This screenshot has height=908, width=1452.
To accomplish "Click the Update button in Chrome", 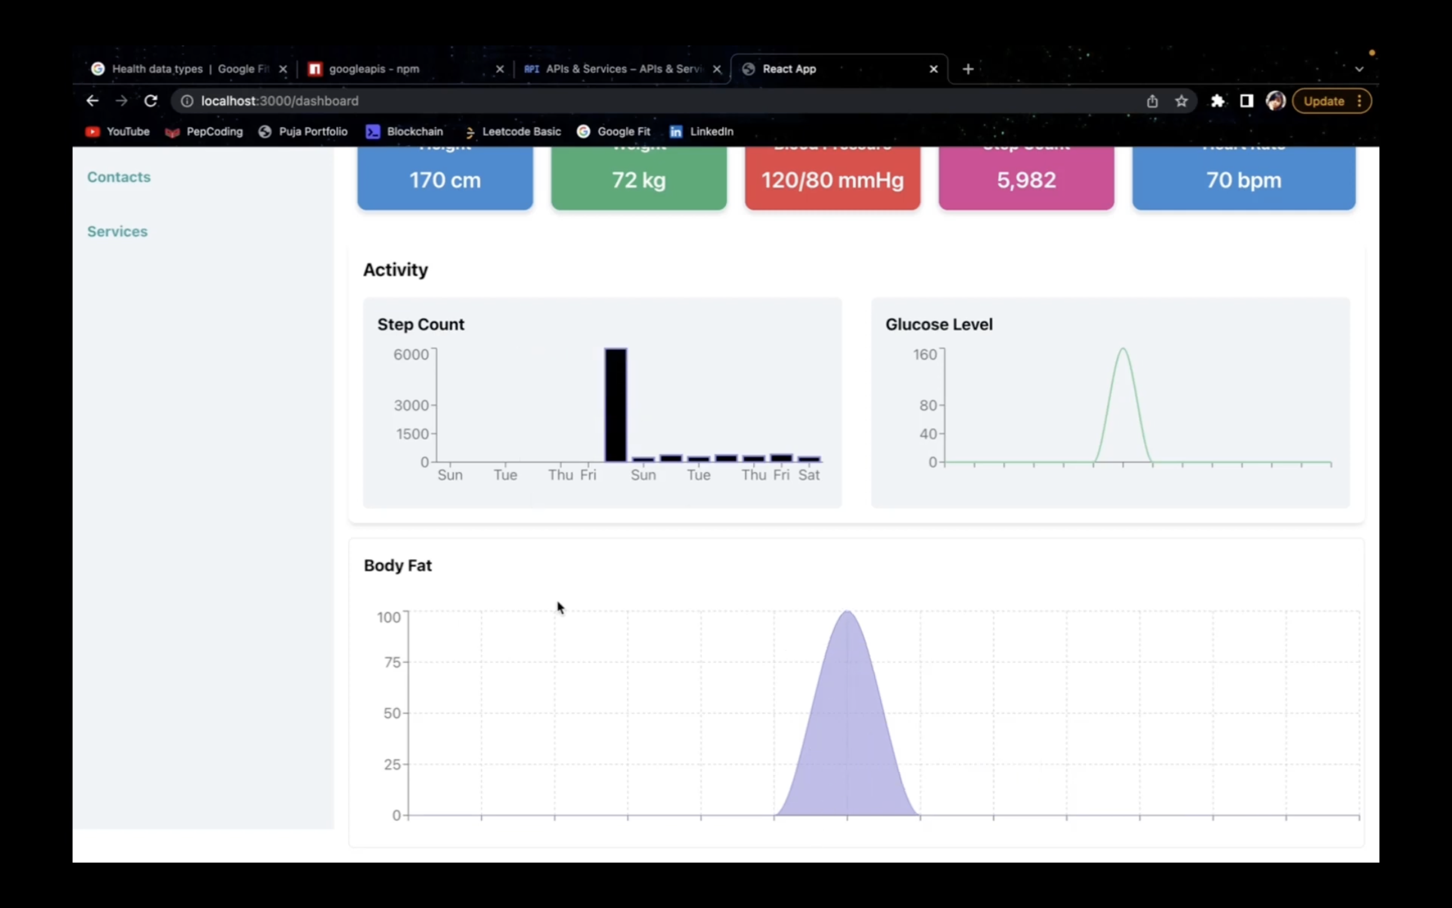I will pyautogui.click(x=1323, y=101).
